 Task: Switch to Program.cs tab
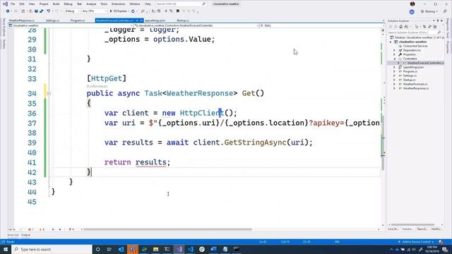(x=78, y=20)
